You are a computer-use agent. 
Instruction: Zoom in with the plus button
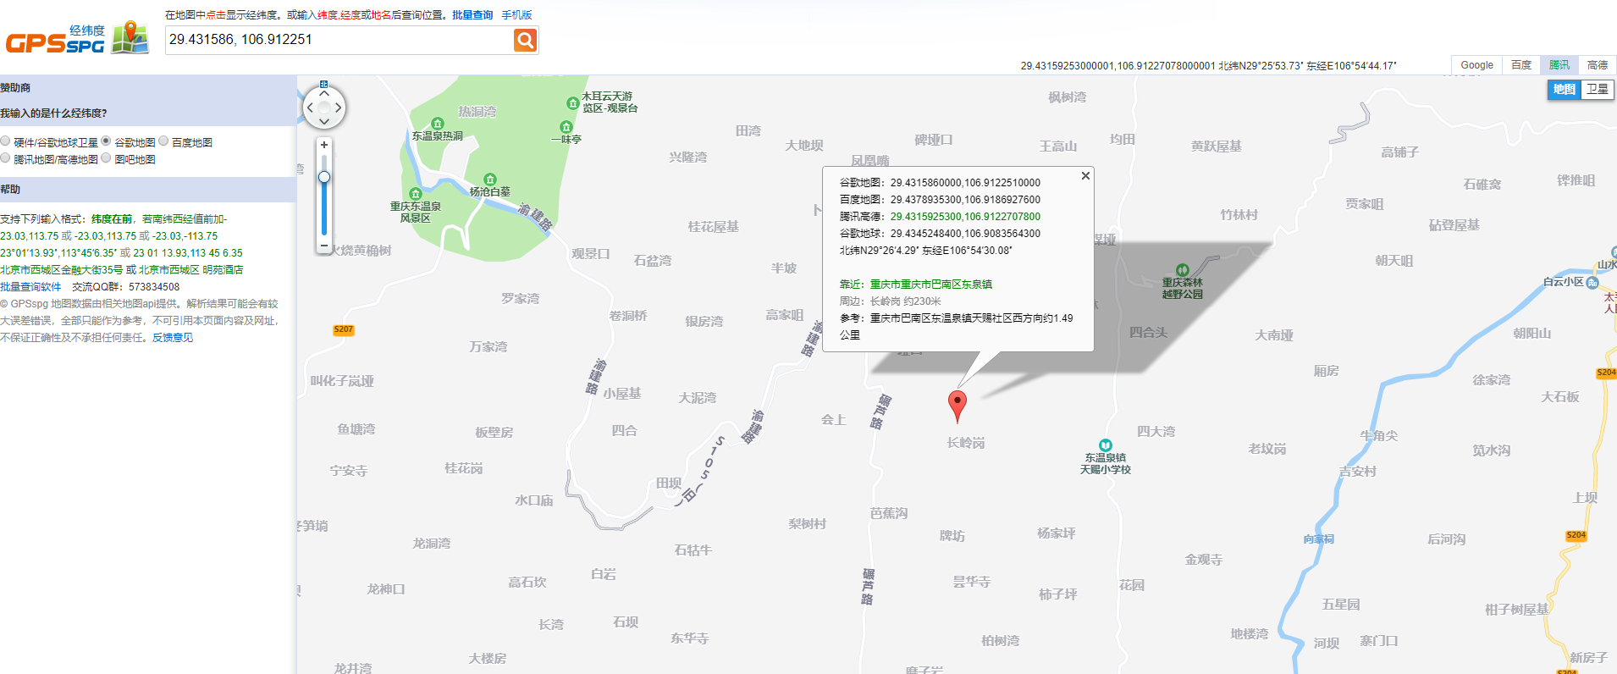pyautogui.click(x=323, y=145)
